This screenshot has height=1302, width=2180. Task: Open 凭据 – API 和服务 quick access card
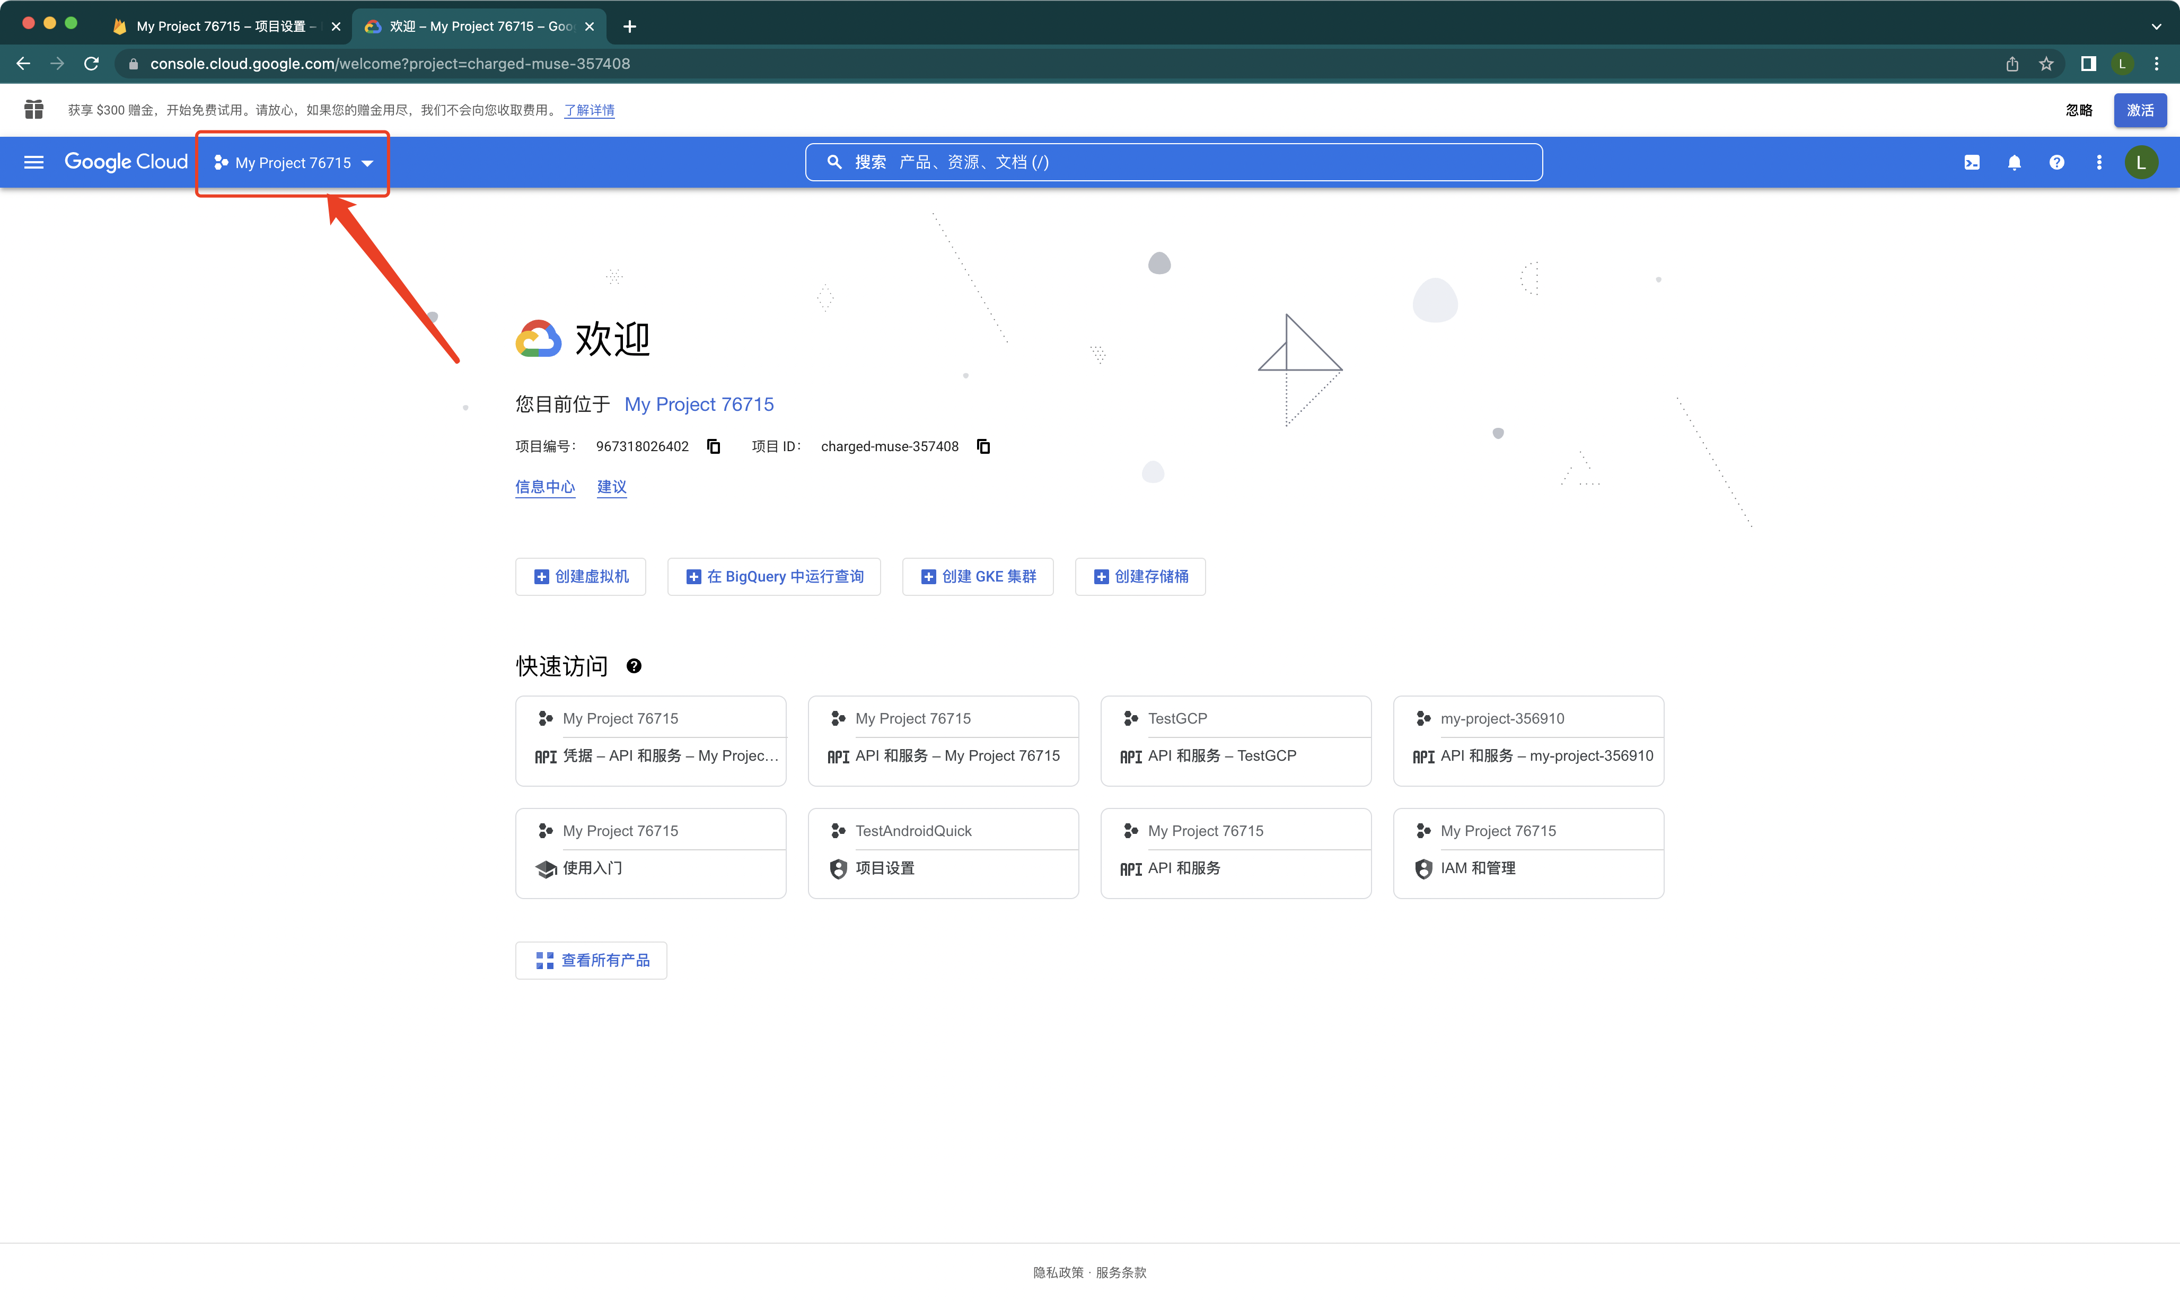point(651,741)
